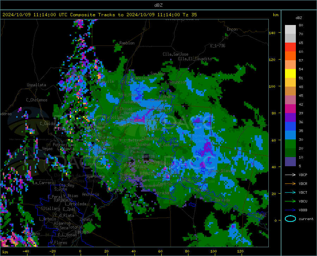
Task: Click the 0 km tick on bottom axis
Action: click(80, 251)
